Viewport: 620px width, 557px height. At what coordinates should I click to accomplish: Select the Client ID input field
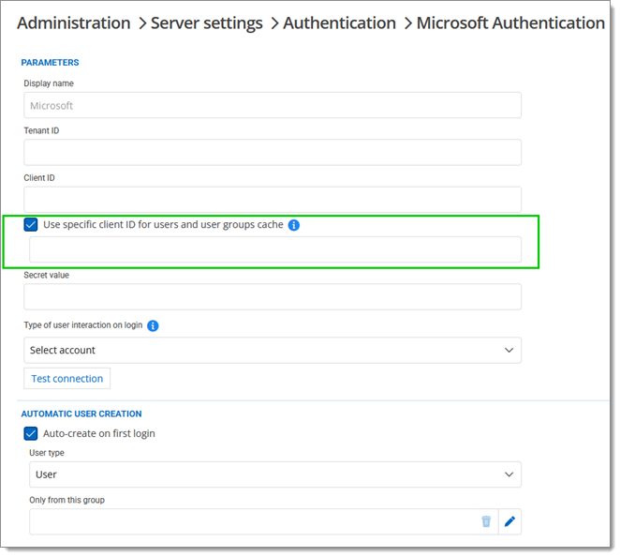click(272, 199)
